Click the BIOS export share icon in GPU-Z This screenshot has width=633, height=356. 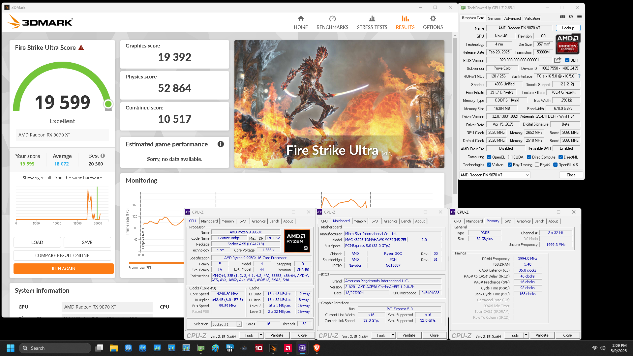click(558, 60)
